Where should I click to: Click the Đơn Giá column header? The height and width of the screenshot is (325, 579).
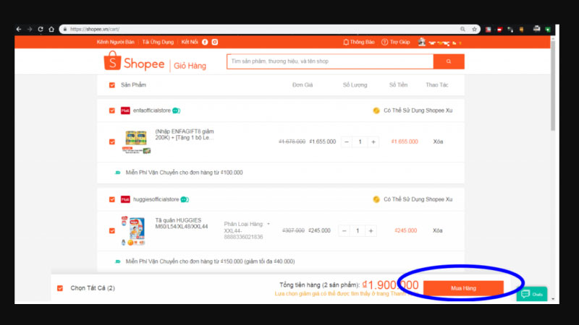[303, 84]
